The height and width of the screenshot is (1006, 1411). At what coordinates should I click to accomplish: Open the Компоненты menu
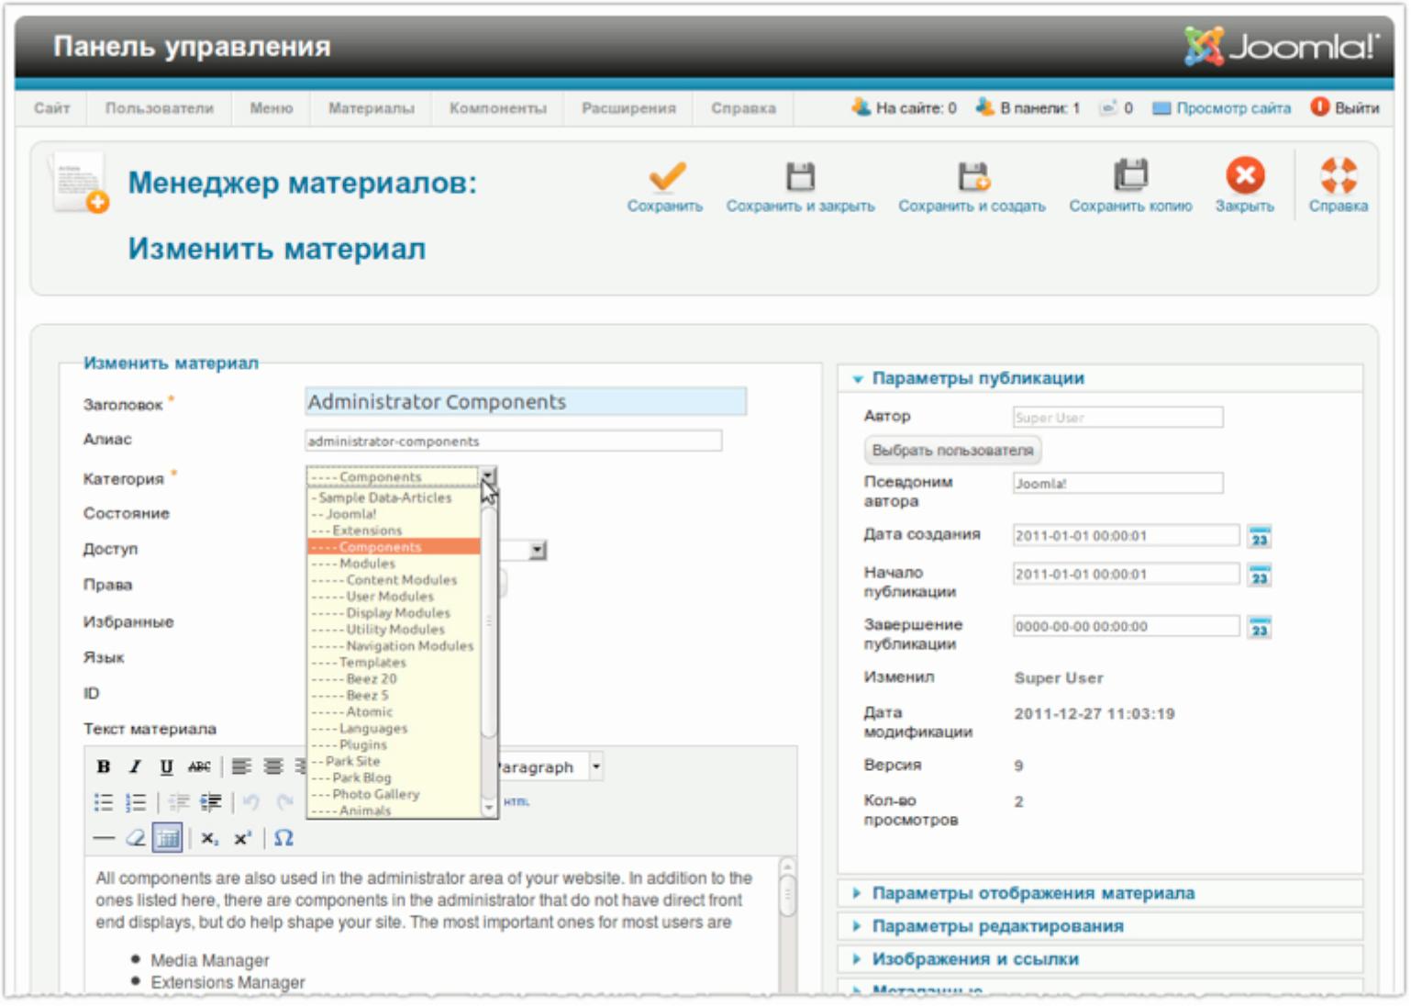[x=497, y=108]
